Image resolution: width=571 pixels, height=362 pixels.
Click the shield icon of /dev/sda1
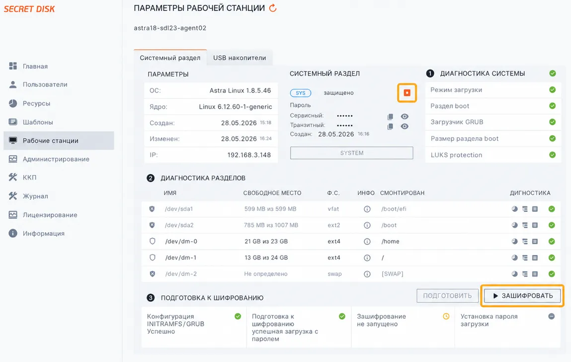[152, 209]
